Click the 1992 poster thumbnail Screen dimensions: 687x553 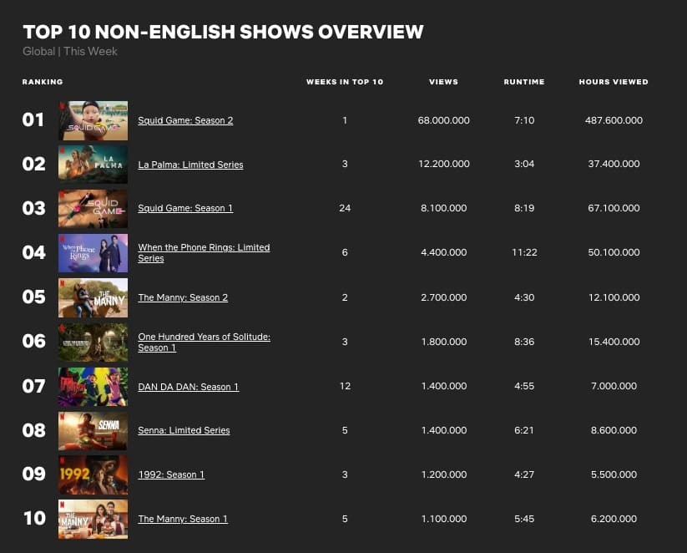93,475
